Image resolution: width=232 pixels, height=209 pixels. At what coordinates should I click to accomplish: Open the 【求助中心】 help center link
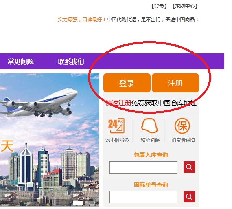tap(185, 6)
